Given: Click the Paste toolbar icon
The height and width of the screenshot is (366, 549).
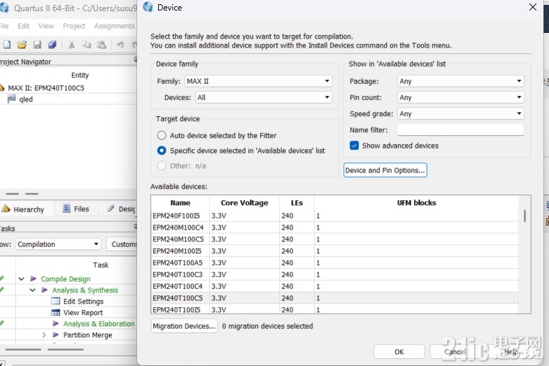Looking at the screenshot, I should (101, 45).
